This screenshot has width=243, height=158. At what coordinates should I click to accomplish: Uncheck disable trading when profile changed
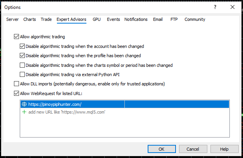[22, 56]
